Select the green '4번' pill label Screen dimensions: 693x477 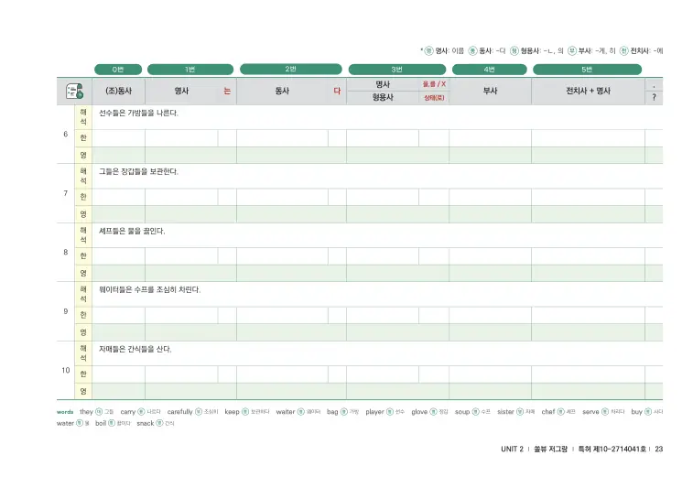tap(489, 70)
